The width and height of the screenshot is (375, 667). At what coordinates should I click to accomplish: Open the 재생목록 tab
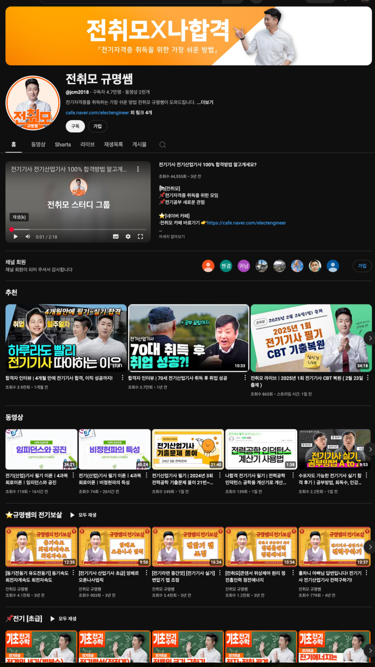pos(114,144)
